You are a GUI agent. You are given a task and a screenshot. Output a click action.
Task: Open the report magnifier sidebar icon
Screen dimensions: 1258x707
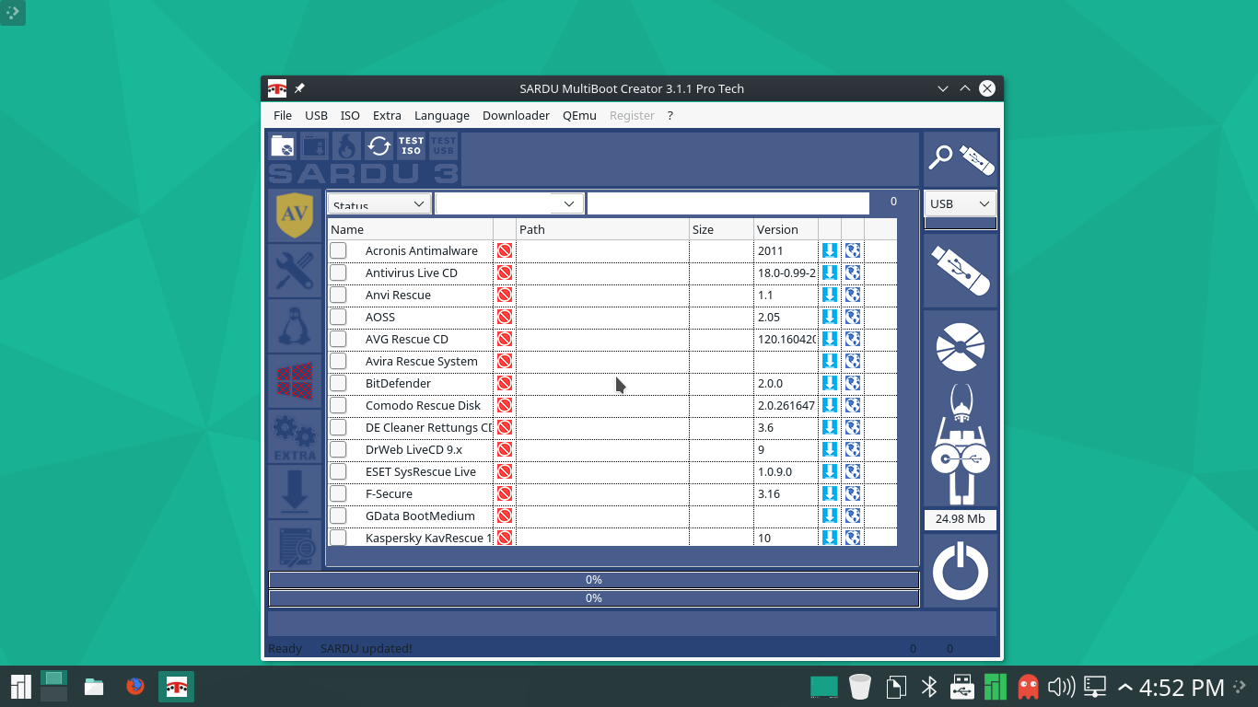pyautogui.click(x=295, y=545)
